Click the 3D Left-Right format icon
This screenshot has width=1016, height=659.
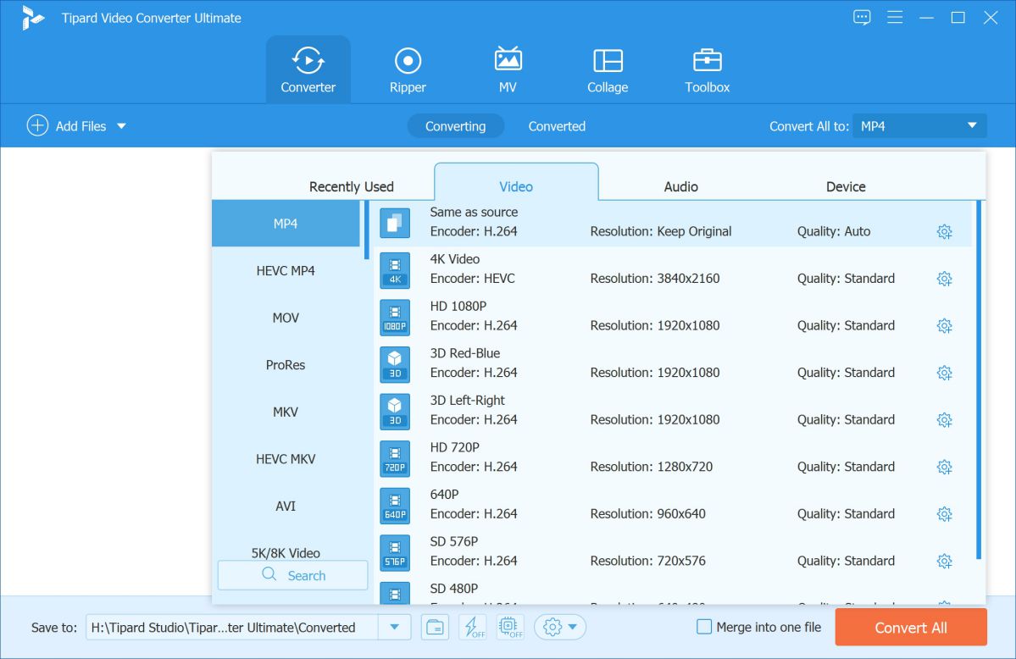pos(395,412)
